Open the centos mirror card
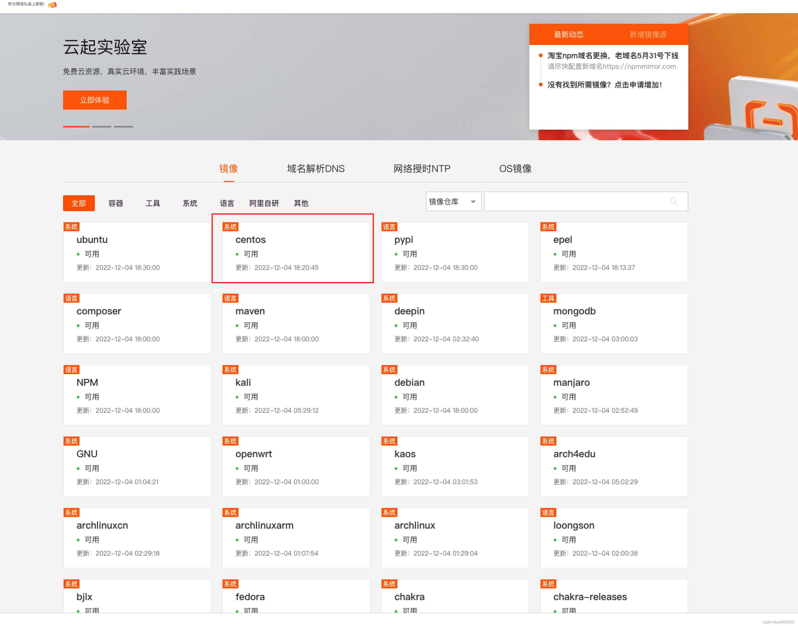The width and height of the screenshot is (798, 626). coord(296,252)
